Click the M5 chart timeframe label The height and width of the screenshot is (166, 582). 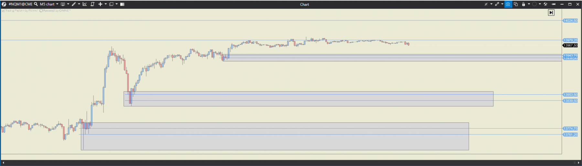click(47, 4)
